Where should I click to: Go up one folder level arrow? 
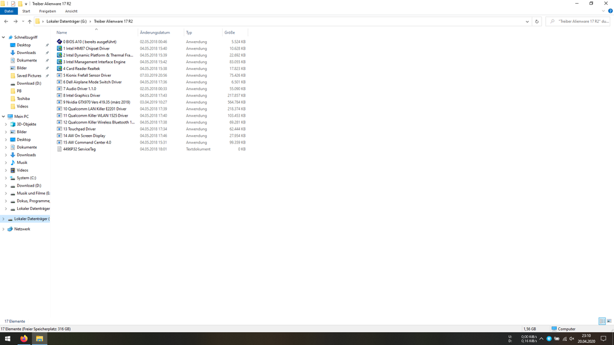pos(29,21)
